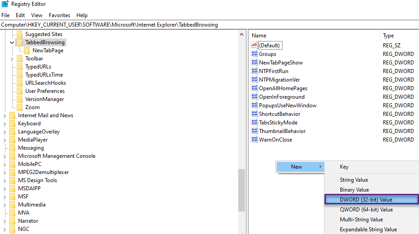Expand the Internet Mail and News key
This screenshot has height=234, width=419.
coord(5,115)
